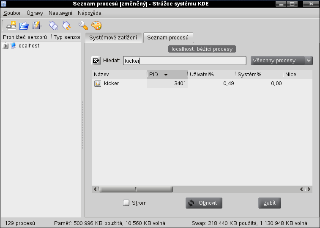
Task: Select the kicker process row name
Action: tap(112, 83)
